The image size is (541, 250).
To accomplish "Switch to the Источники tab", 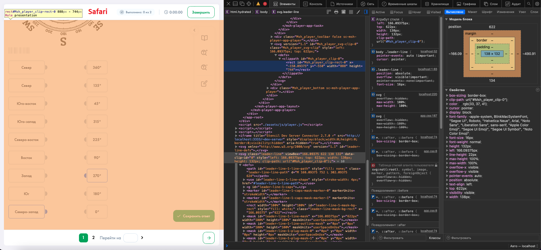I will (x=342, y=4).
